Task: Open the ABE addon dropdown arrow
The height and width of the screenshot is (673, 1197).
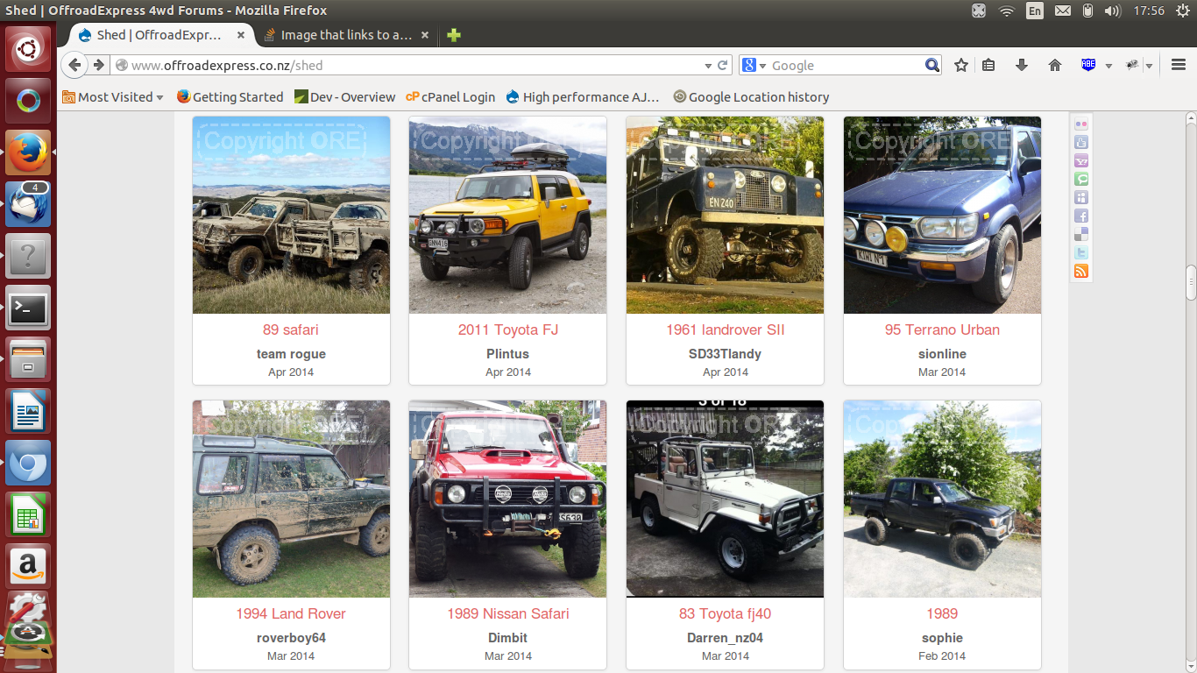Action: [1108, 66]
